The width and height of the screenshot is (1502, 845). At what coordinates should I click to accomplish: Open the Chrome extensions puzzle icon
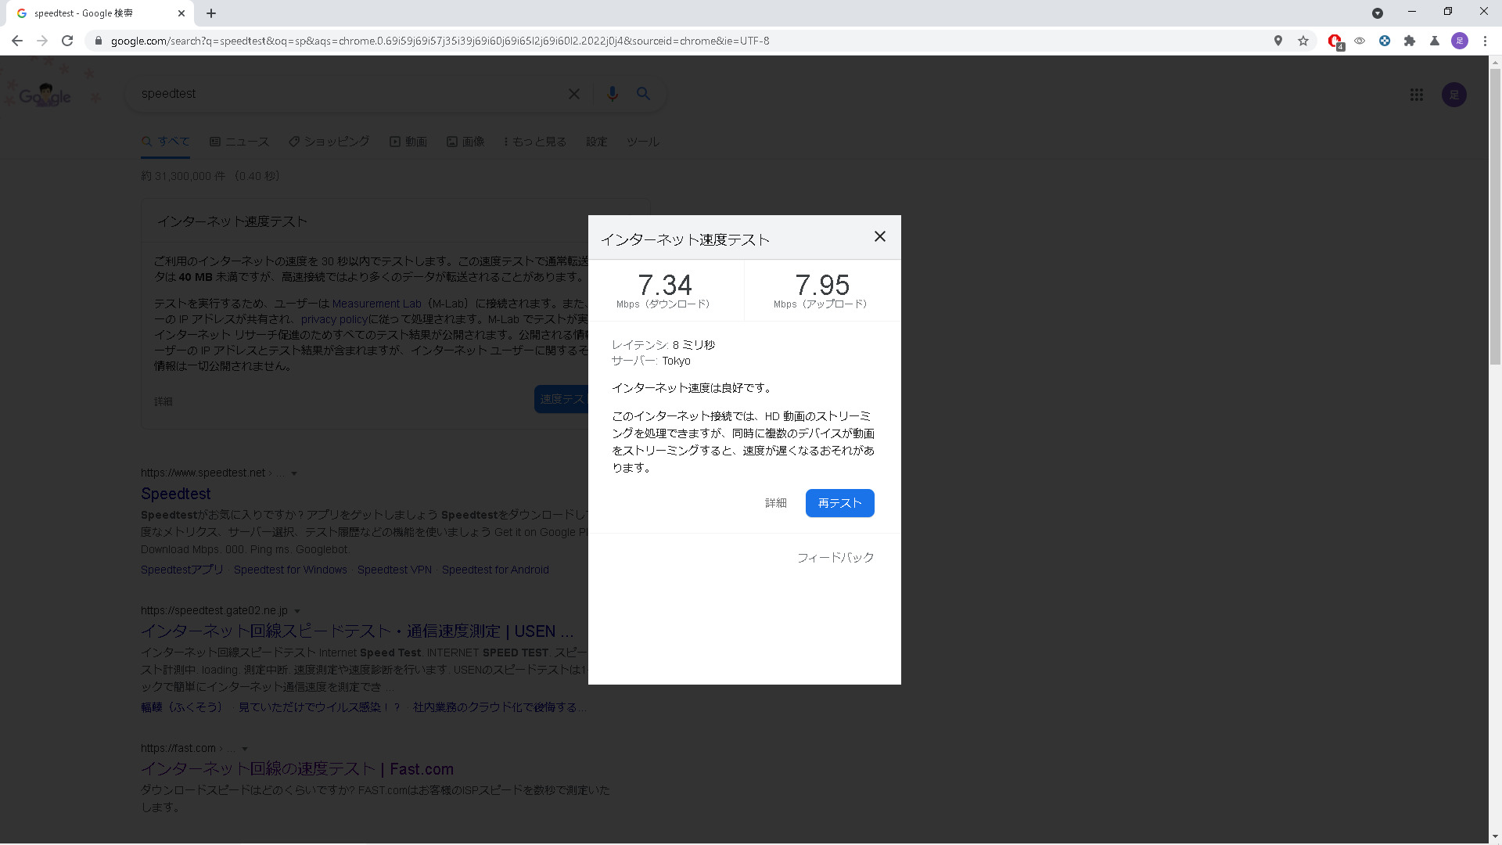point(1409,41)
